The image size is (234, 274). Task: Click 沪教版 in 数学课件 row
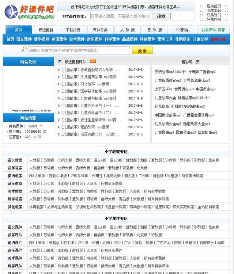click(x=156, y=235)
